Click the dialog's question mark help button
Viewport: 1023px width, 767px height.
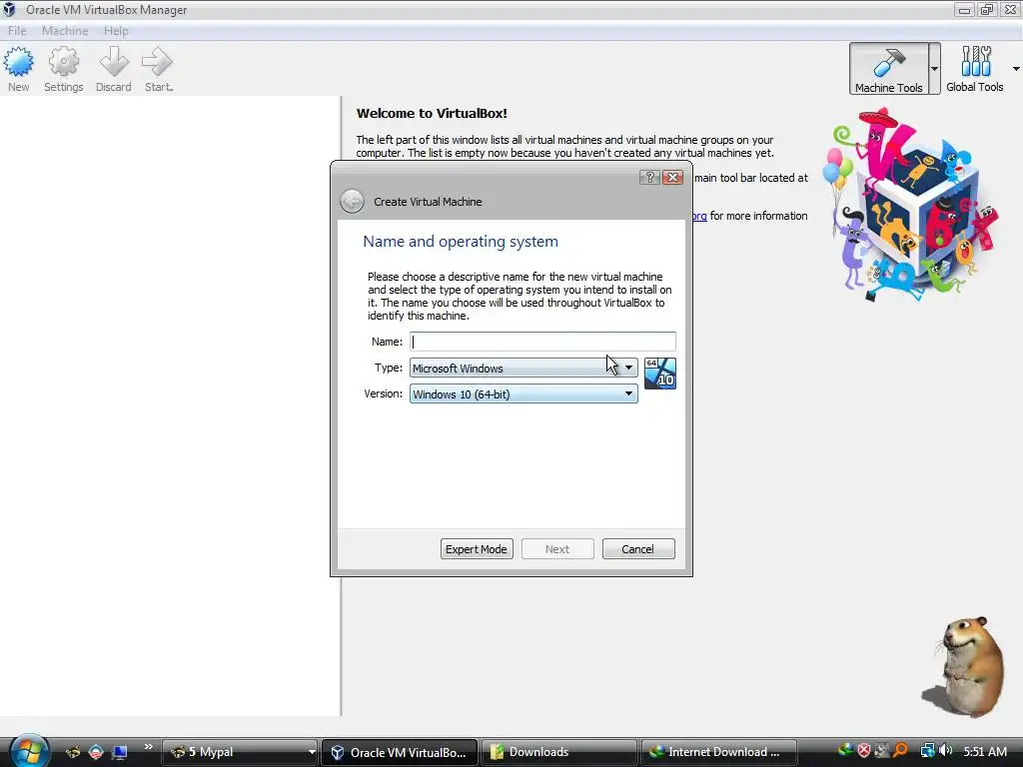click(x=649, y=178)
